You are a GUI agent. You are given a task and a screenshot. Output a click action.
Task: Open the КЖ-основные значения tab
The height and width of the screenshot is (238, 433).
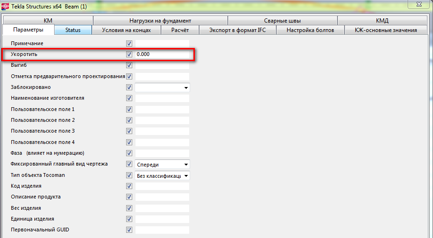pos(386,30)
